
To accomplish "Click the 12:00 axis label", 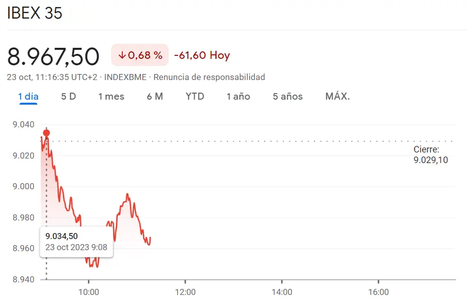I will click(186, 292).
